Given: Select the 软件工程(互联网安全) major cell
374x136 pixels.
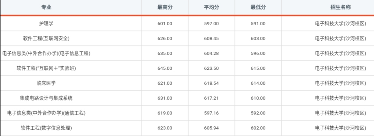Looking at the screenshot, I should click(x=46, y=39).
